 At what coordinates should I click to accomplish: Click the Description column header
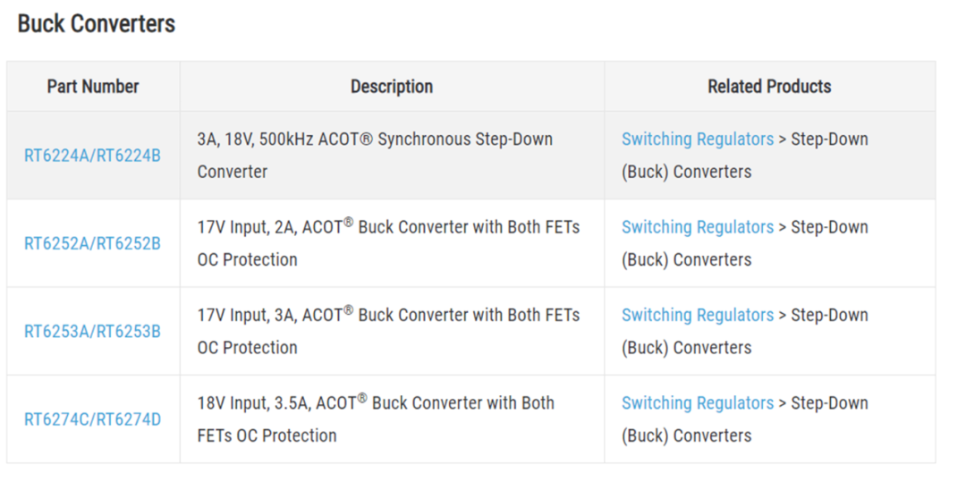click(392, 87)
